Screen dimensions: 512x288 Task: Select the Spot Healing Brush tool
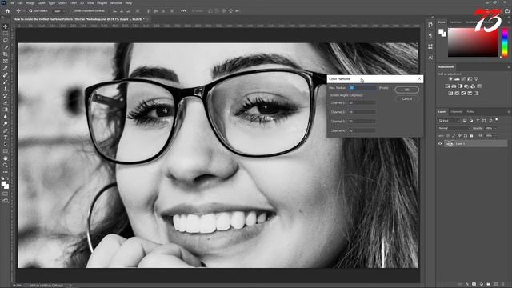(6, 75)
